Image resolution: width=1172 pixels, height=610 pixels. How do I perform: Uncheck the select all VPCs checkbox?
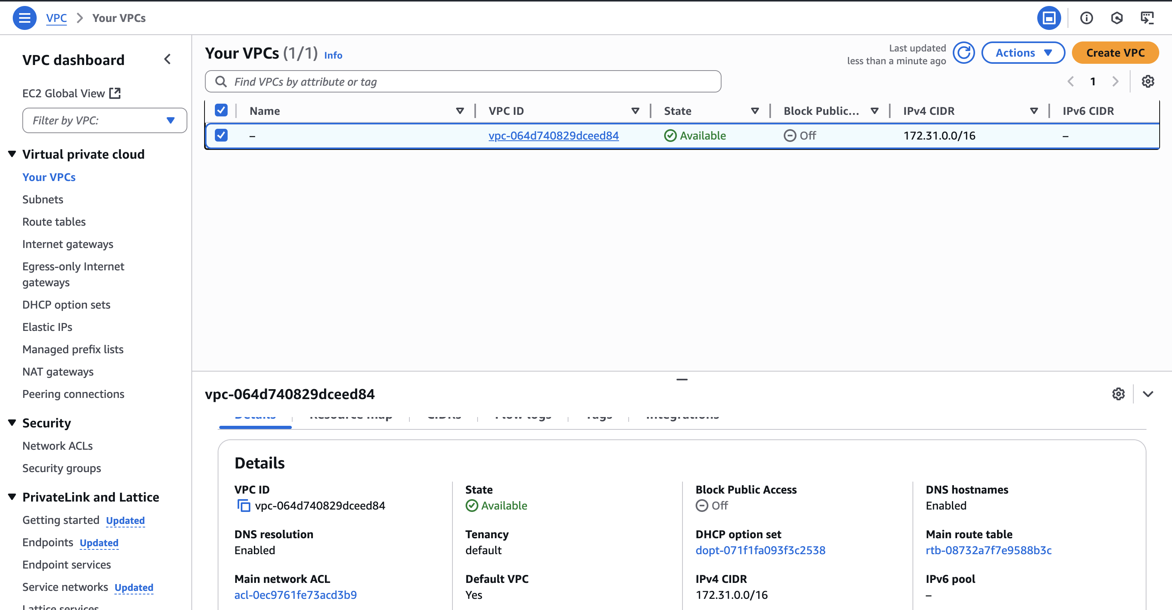[x=221, y=110]
